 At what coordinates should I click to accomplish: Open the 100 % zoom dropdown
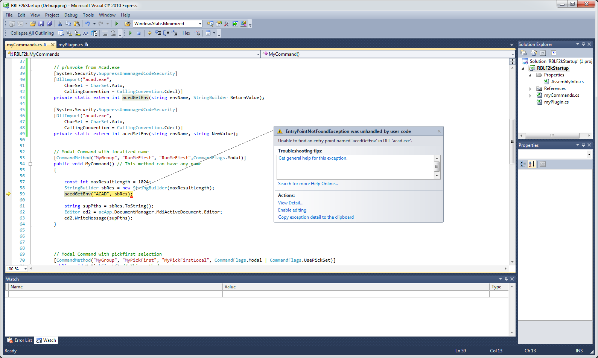tap(26, 269)
